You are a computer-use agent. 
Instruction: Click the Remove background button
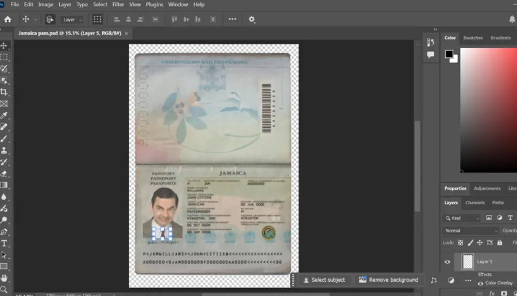388,280
